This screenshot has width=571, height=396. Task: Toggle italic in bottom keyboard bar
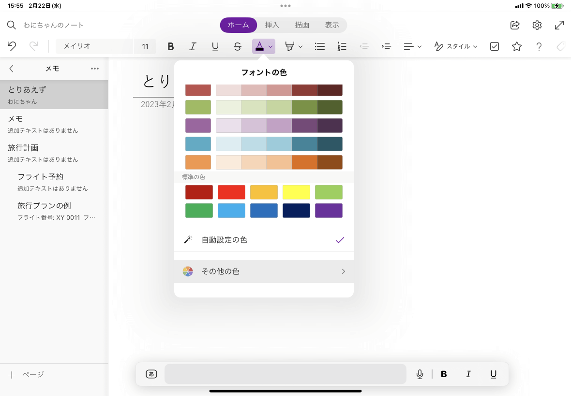(468, 374)
